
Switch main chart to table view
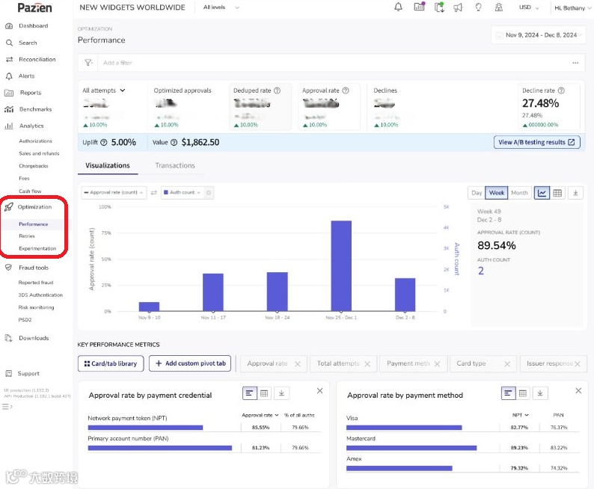pos(557,193)
